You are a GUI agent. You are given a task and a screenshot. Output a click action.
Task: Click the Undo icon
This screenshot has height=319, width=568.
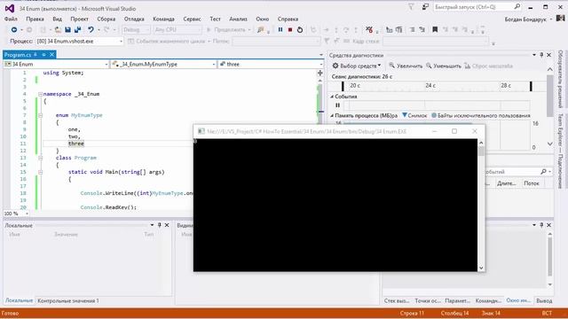91,29
